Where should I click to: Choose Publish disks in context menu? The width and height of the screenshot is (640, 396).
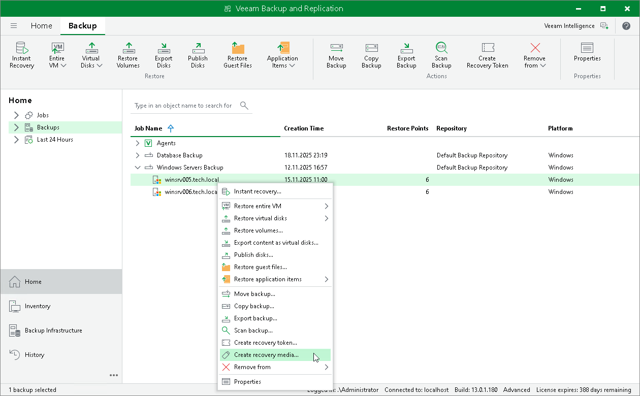[x=275, y=255]
